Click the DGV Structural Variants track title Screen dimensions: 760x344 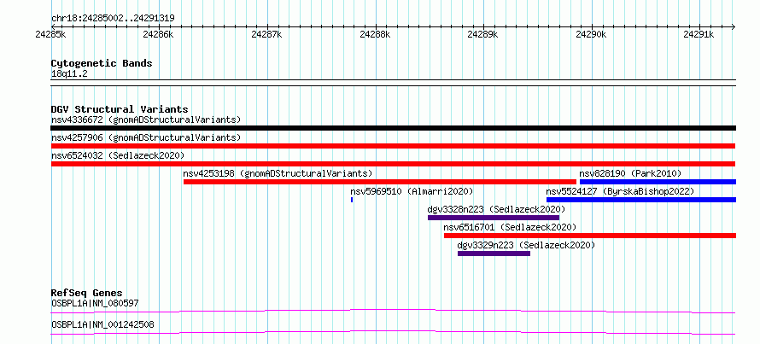click(120, 109)
